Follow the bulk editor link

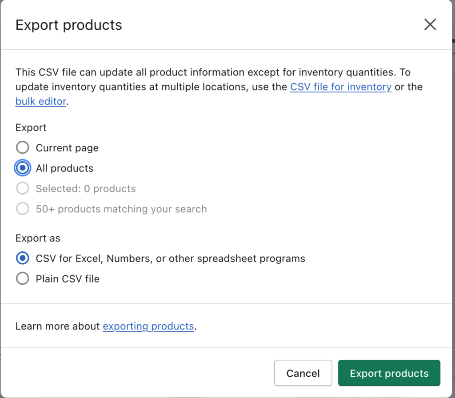tap(40, 101)
